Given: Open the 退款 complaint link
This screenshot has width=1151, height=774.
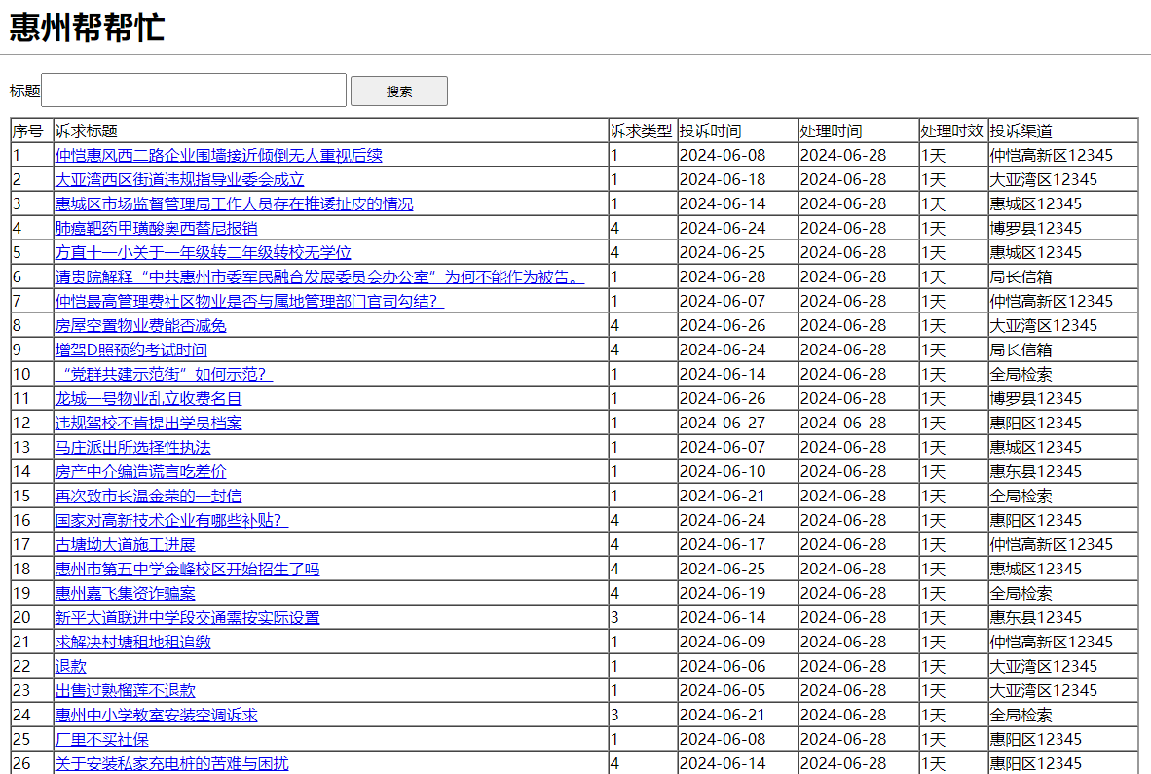Looking at the screenshot, I should (70, 666).
